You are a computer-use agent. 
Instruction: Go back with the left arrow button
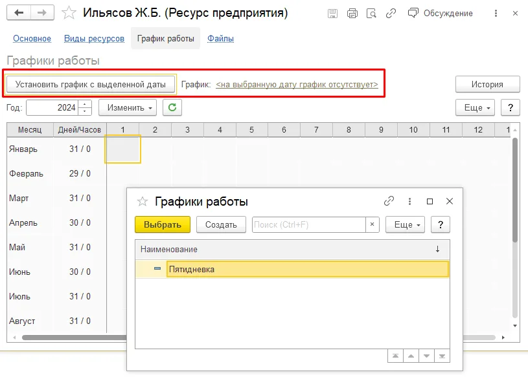[19, 13]
